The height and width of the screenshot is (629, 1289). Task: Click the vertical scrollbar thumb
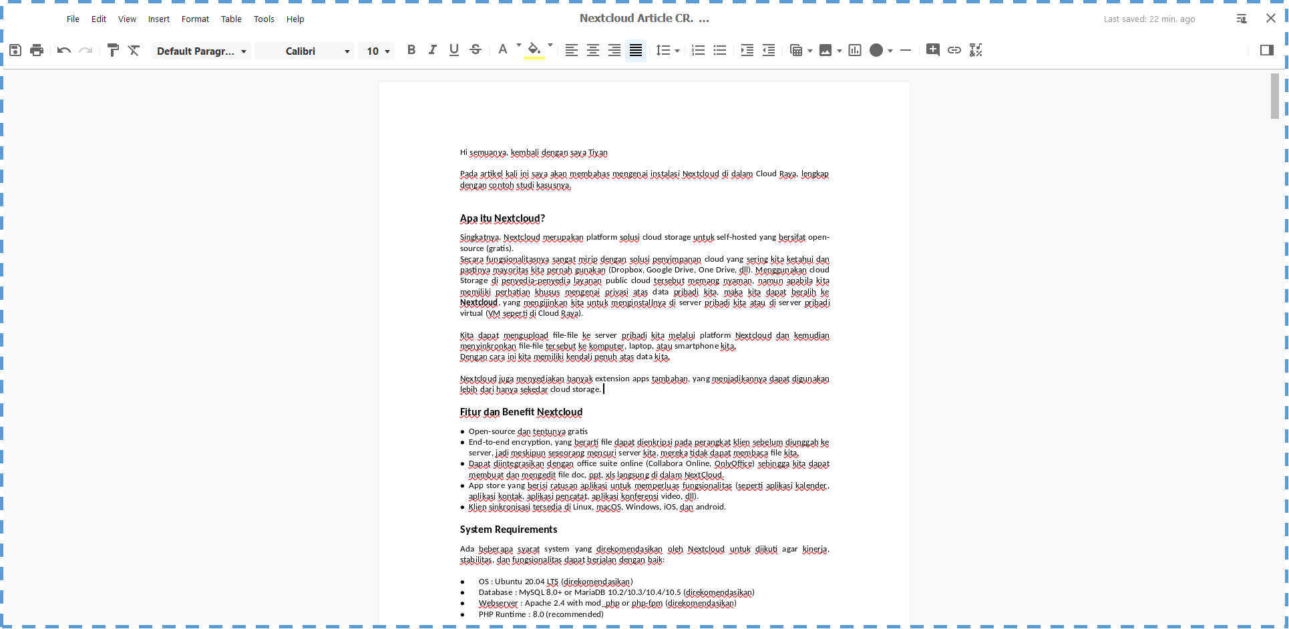pyautogui.click(x=1275, y=96)
